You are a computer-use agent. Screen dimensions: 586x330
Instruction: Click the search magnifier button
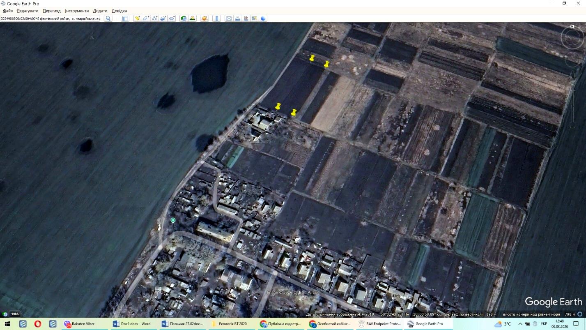(x=108, y=18)
